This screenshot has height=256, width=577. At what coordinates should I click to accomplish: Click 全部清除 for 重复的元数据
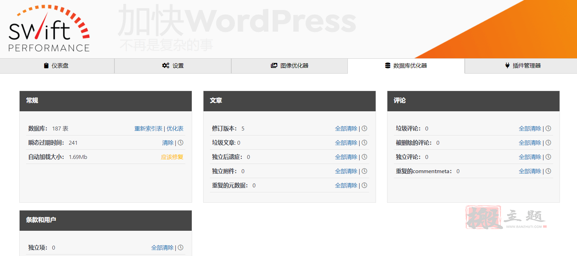(x=346, y=185)
